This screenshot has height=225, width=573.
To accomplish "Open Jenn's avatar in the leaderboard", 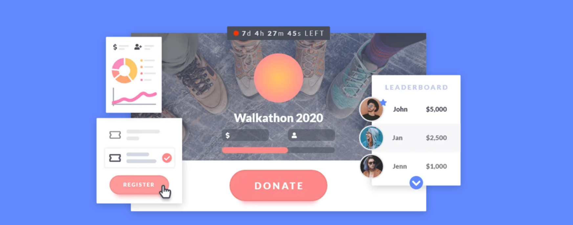I will pyautogui.click(x=371, y=166).
